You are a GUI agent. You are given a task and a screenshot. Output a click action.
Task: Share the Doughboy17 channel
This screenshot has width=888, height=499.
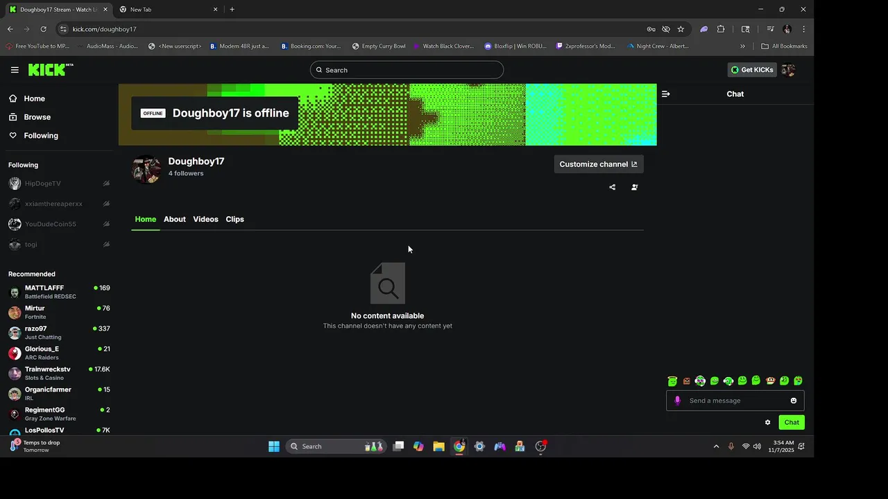click(612, 187)
